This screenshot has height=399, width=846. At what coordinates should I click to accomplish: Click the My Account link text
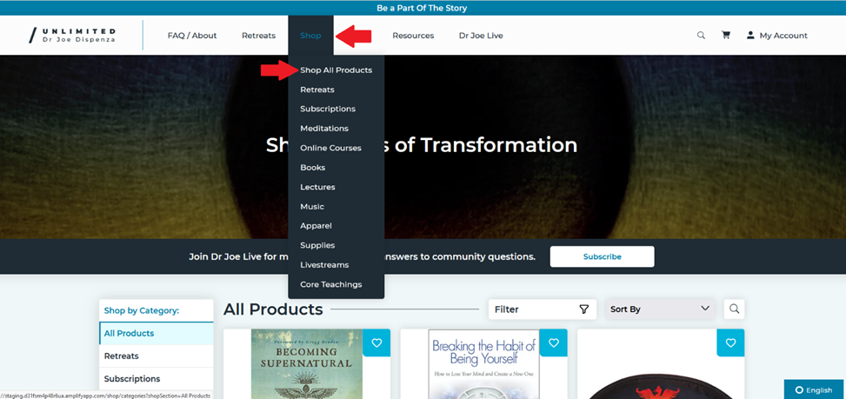(x=783, y=36)
